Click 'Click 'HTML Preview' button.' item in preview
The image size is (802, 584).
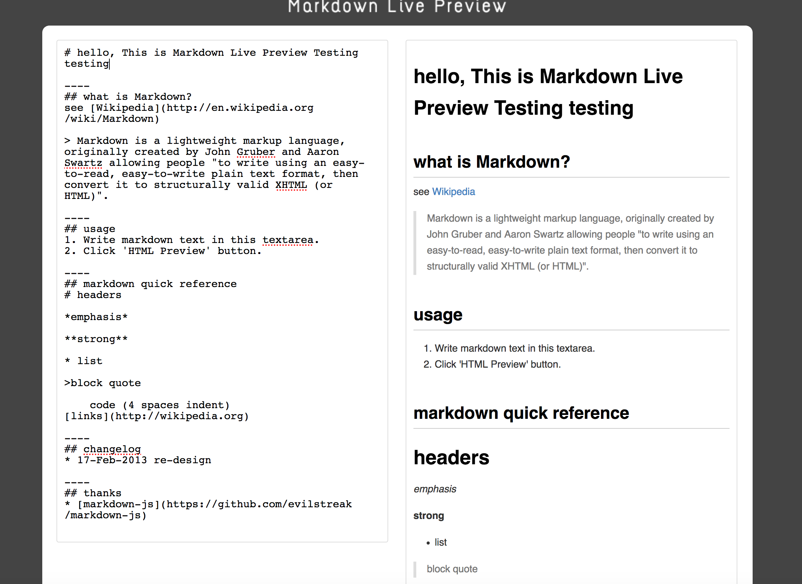pos(497,364)
